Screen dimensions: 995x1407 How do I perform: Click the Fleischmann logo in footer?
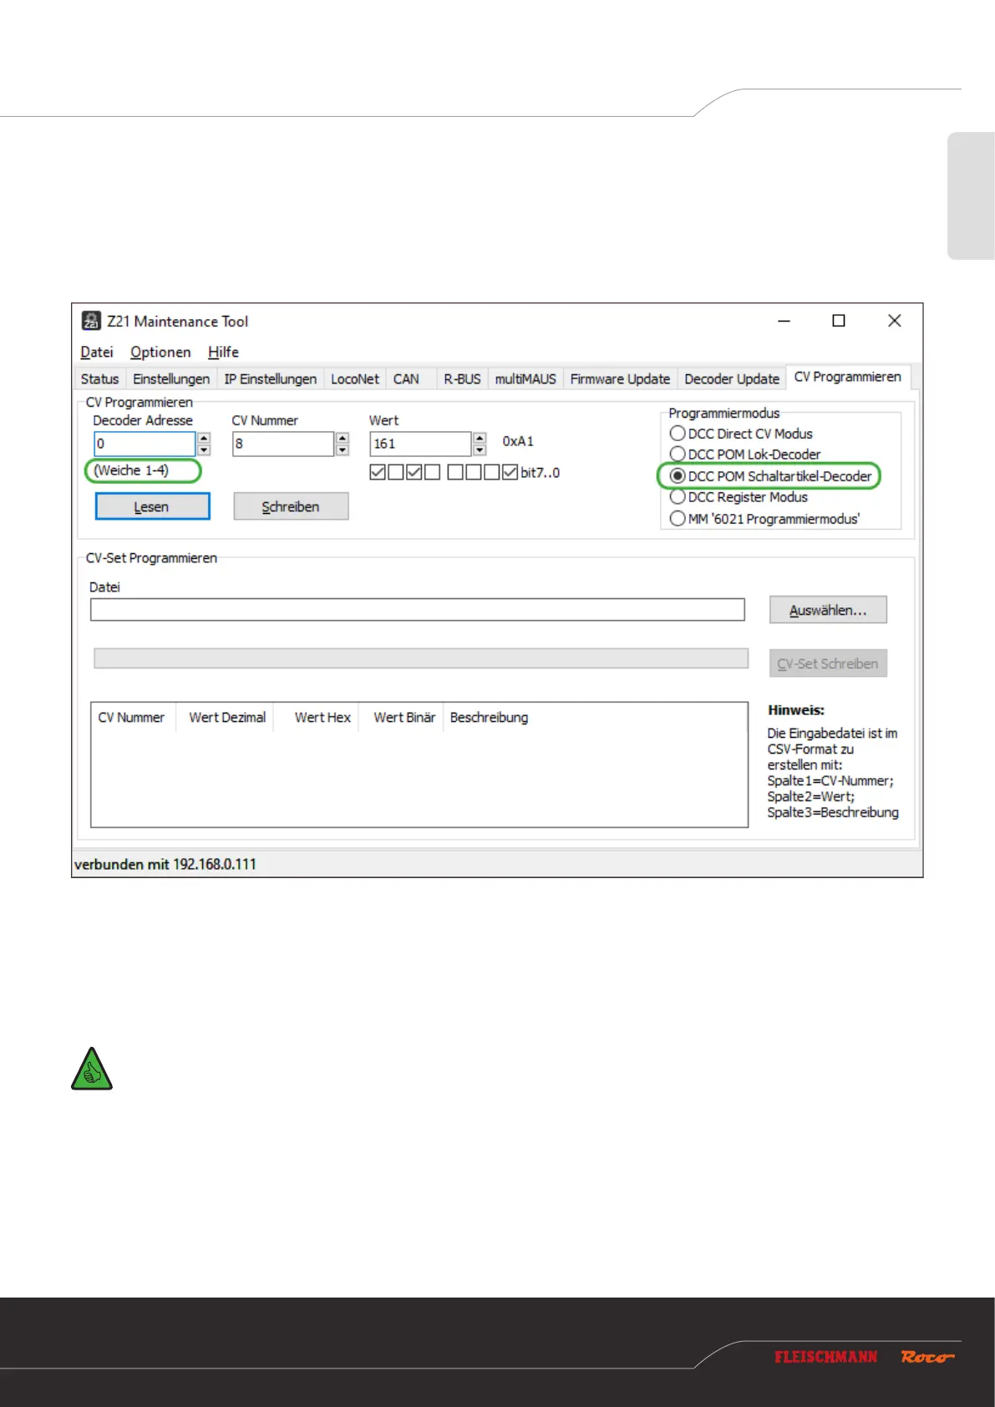pos(825,1357)
